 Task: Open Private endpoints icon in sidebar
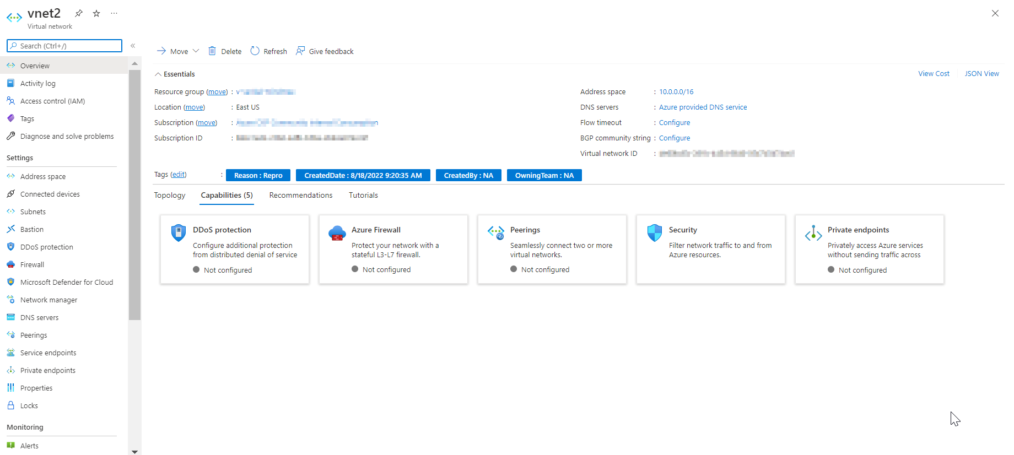point(10,370)
